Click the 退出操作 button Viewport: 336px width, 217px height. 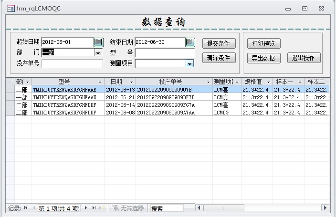tap(304, 58)
